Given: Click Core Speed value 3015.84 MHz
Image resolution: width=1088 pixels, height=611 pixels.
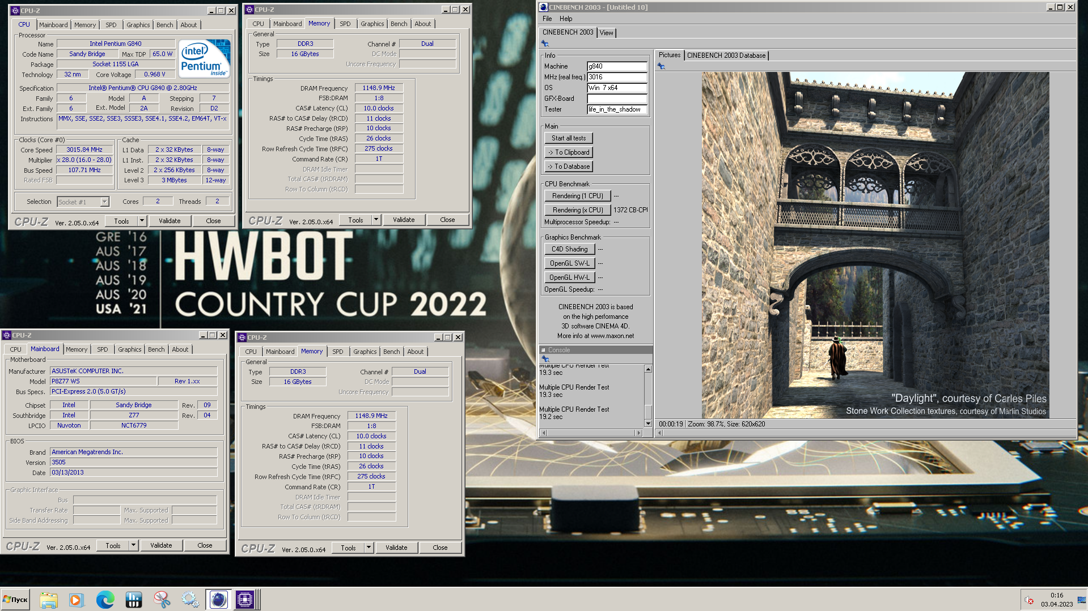Looking at the screenshot, I should pyautogui.click(x=84, y=150).
